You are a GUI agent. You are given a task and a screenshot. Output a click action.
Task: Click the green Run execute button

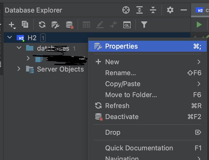coord(199,25)
